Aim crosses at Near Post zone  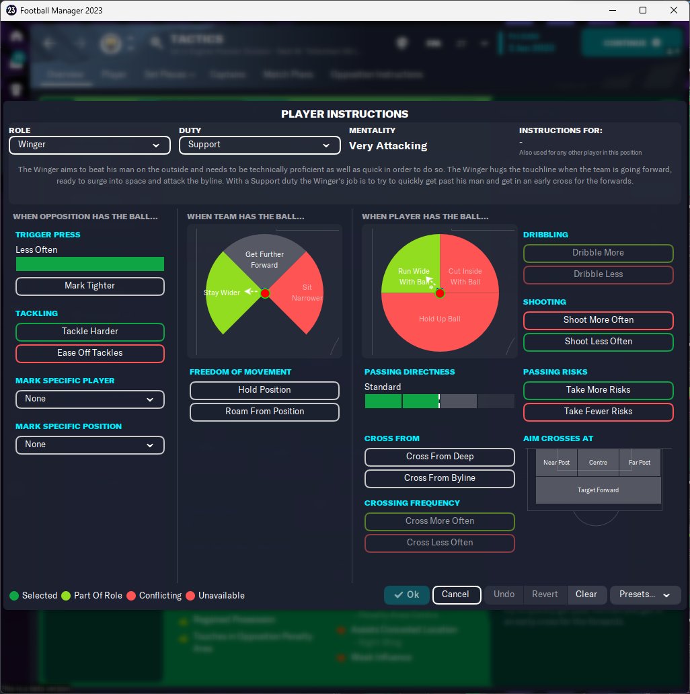point(556,463)
